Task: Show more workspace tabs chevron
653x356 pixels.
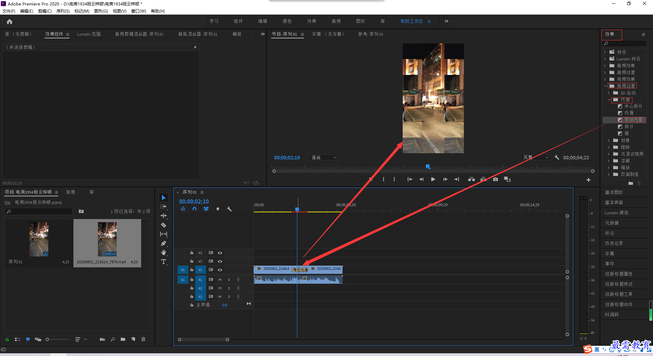Action: (x=446, y=21)
